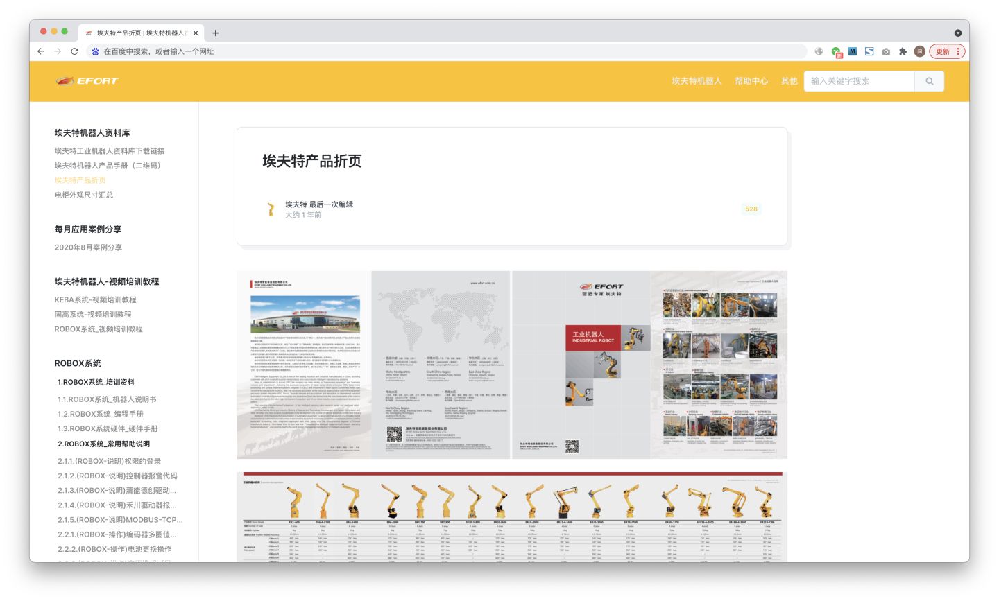
Task: Select the highlighted 埃夫特产品折页 sidebar item
Action: click(80, 180)
